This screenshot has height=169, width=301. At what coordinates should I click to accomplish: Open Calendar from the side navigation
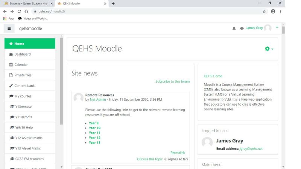coord(30,65)
